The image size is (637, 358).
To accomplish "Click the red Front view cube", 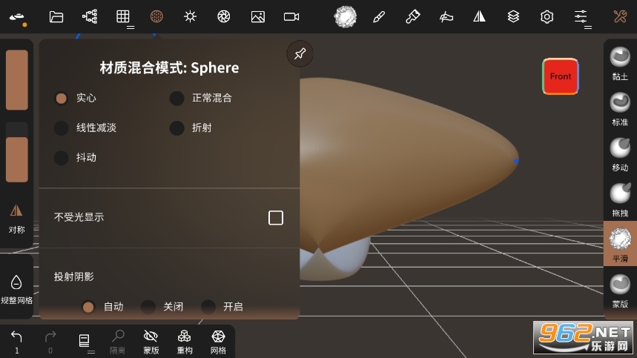I will tap(560, 76).
